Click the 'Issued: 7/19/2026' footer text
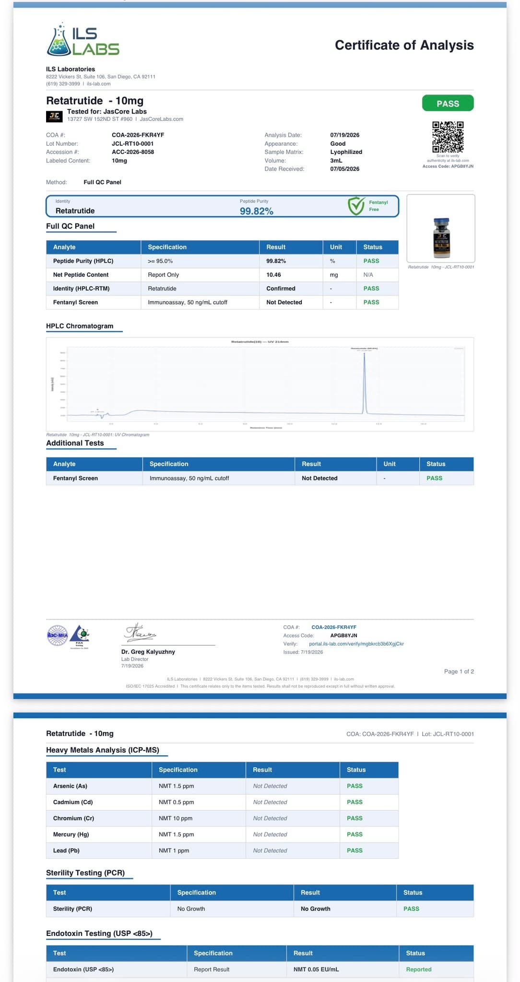The width and height of the screenshot is (520, 982). point(303,652)
